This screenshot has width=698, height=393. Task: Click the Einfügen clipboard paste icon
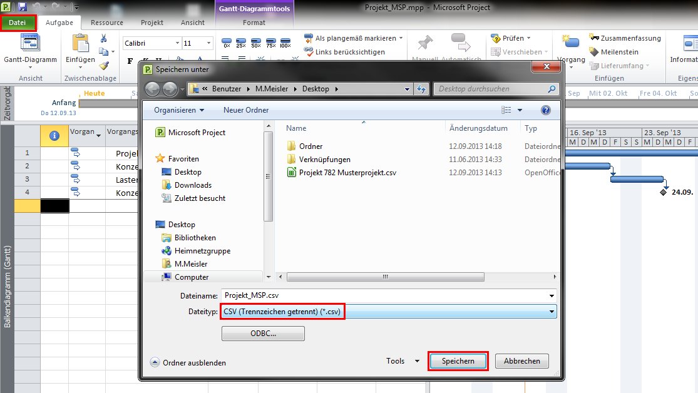click(x=80, y=44)
